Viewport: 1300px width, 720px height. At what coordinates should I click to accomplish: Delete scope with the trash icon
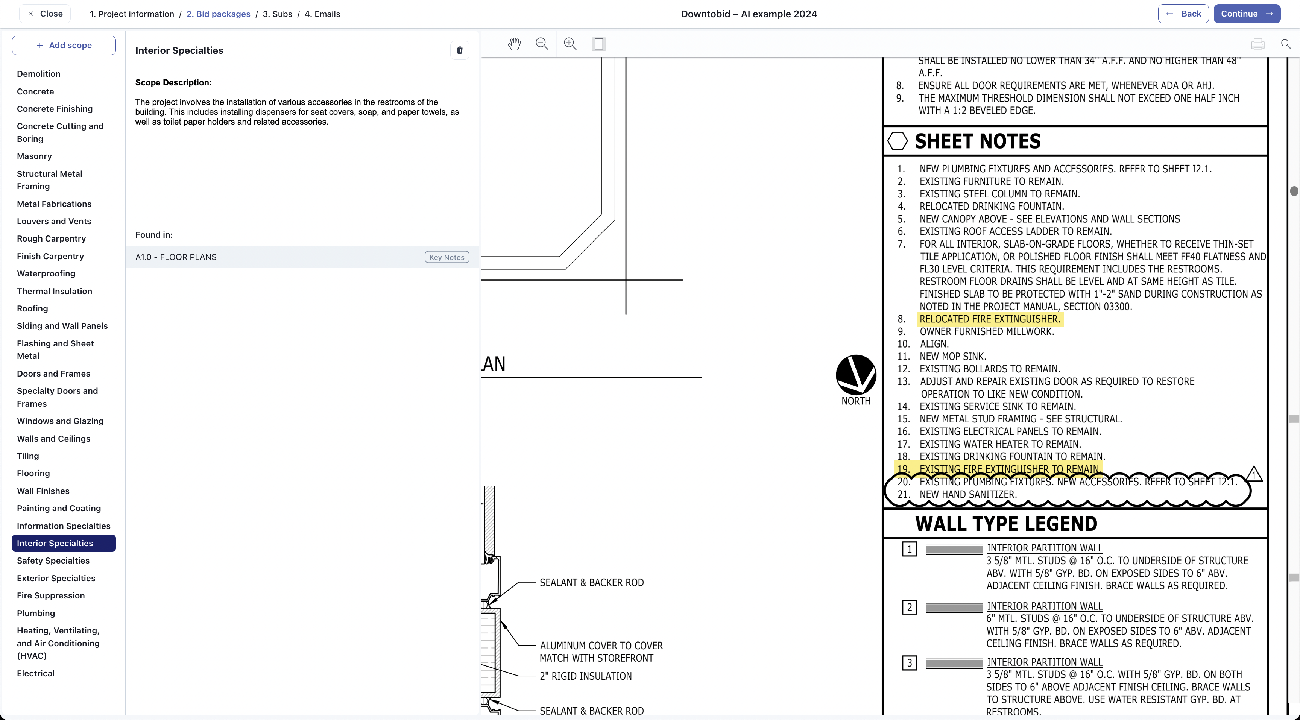click(459, 50)
